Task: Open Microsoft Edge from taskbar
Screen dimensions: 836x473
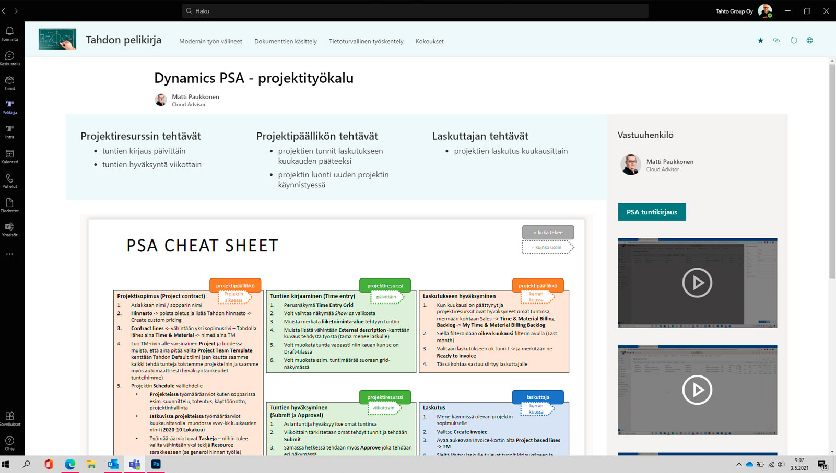Action: [70, 464]
